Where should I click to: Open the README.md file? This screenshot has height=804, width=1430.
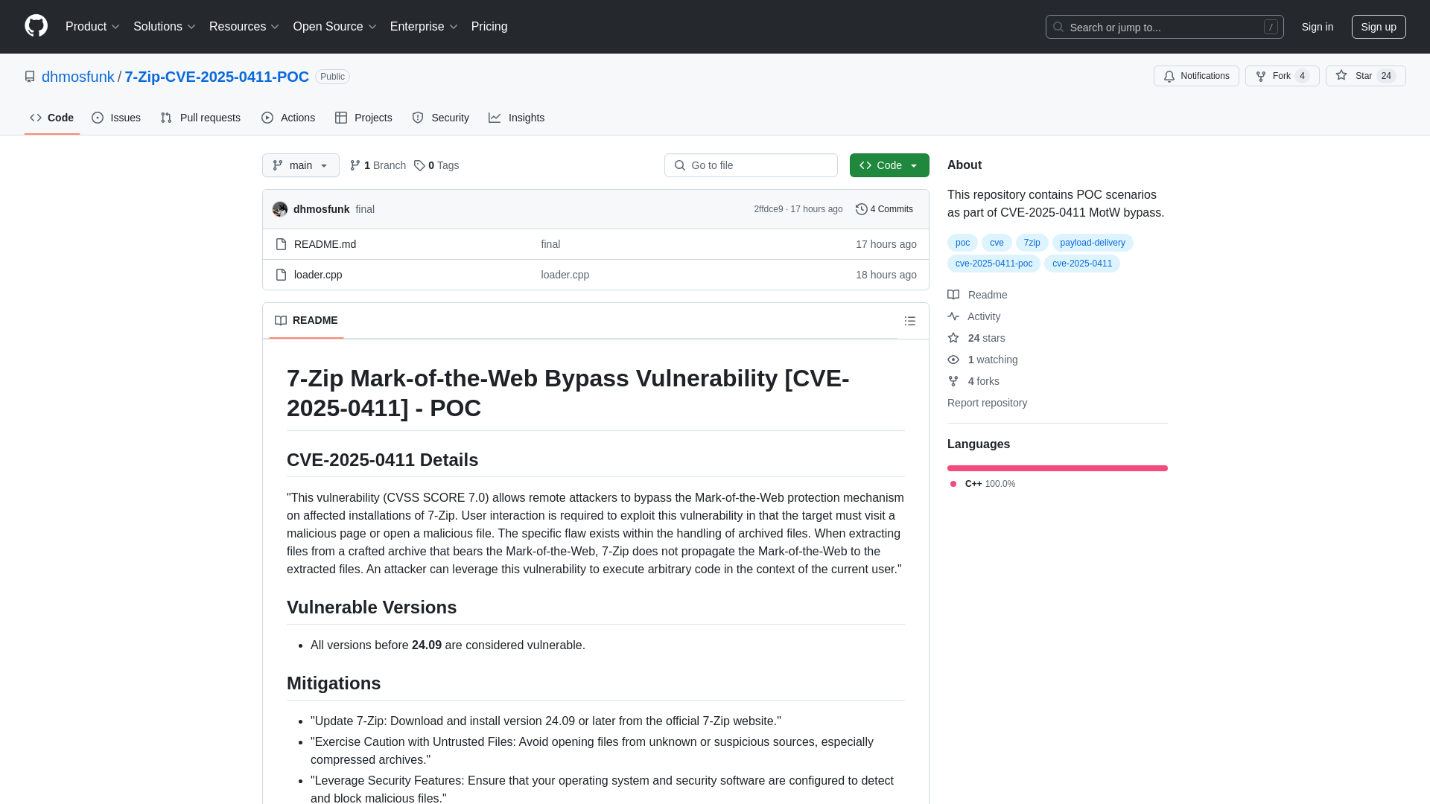pos(325,244)
